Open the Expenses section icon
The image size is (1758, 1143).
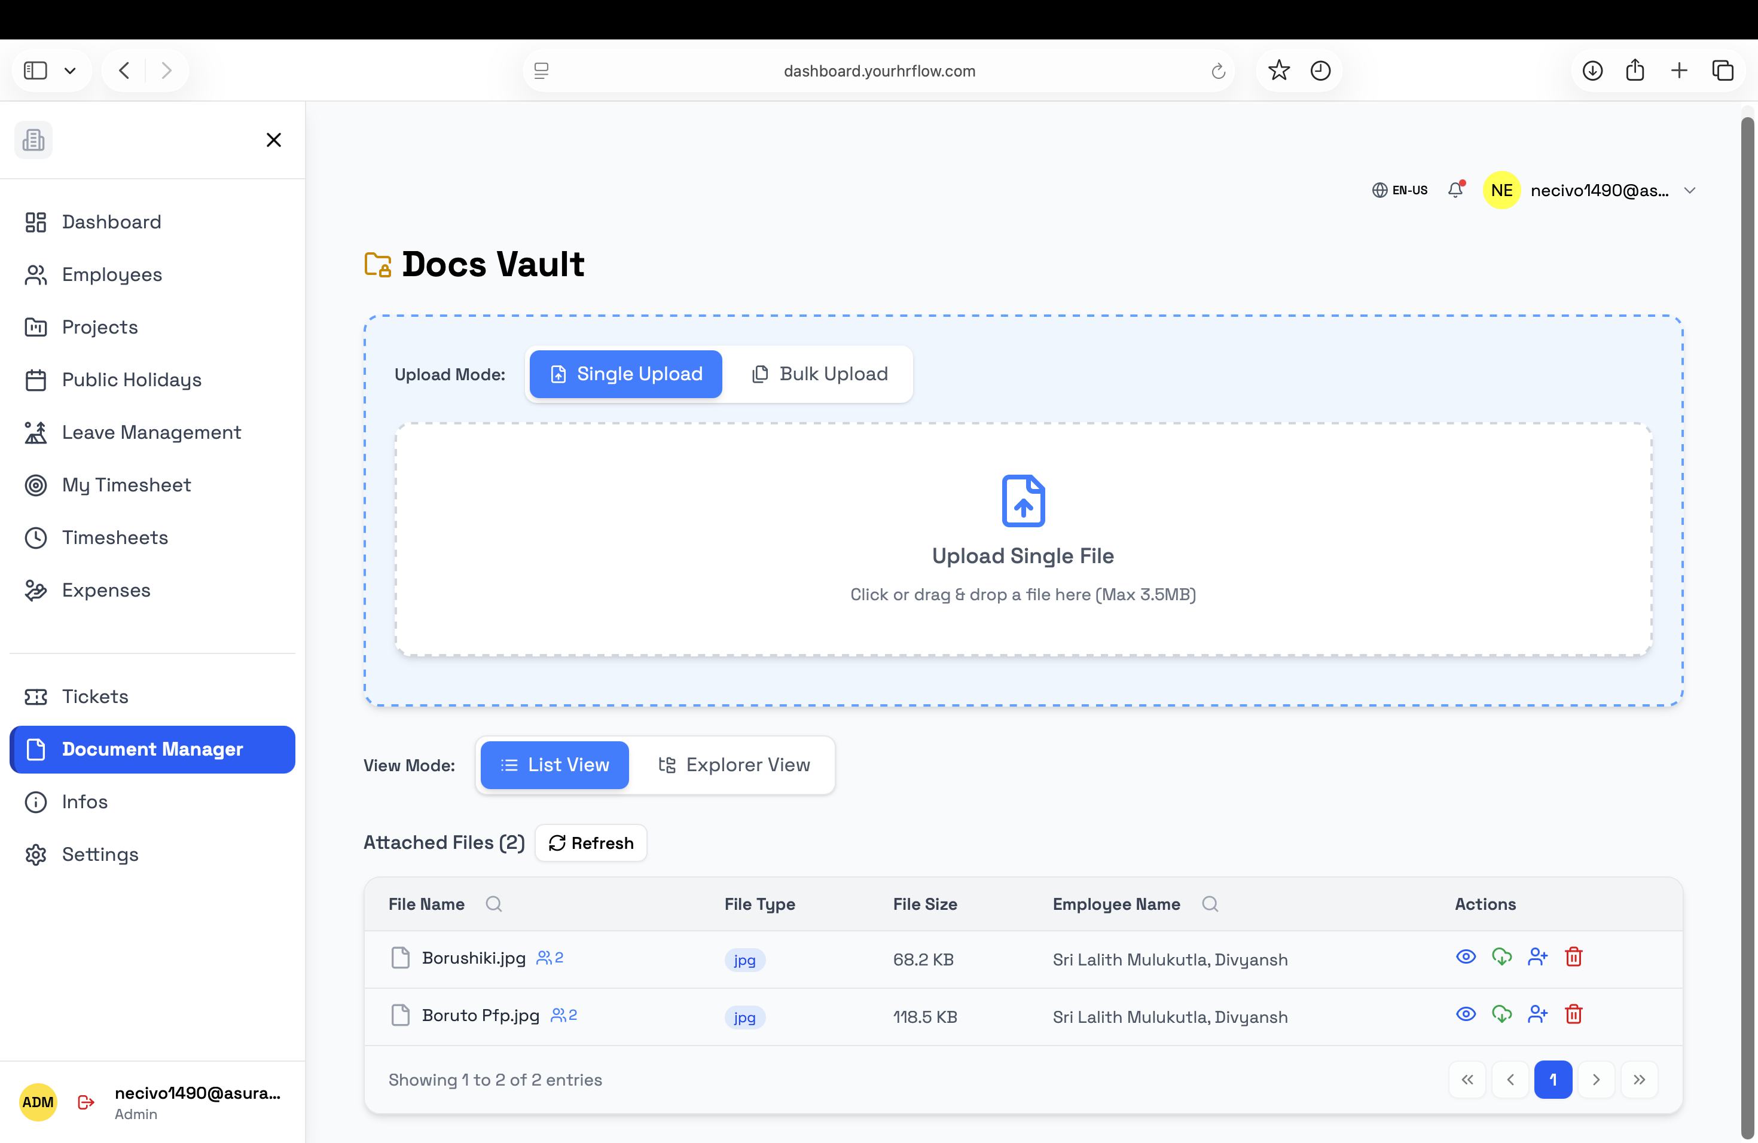pos(35,590)
